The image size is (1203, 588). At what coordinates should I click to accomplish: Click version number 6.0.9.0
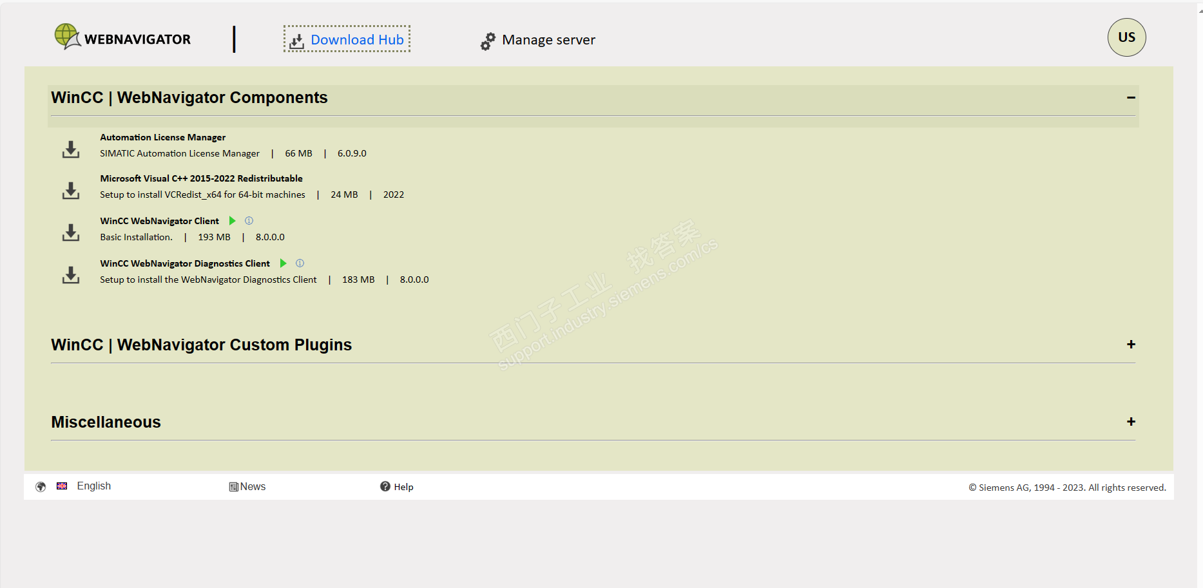point(352,153)
